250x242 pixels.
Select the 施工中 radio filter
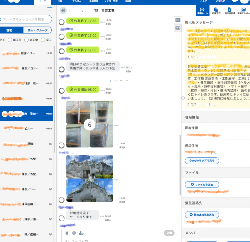[26, 40]
